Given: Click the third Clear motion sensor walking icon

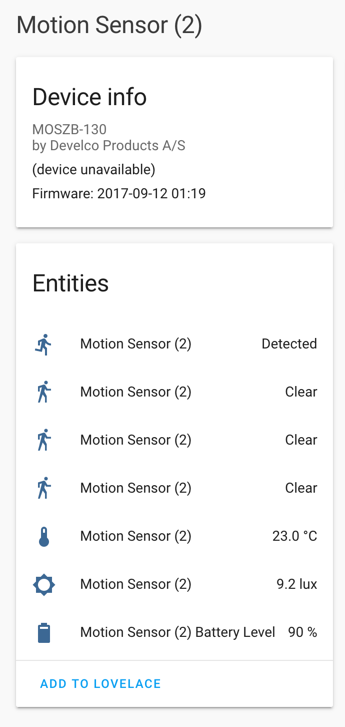Looking at the screenshot, I should tap(43, 488).
